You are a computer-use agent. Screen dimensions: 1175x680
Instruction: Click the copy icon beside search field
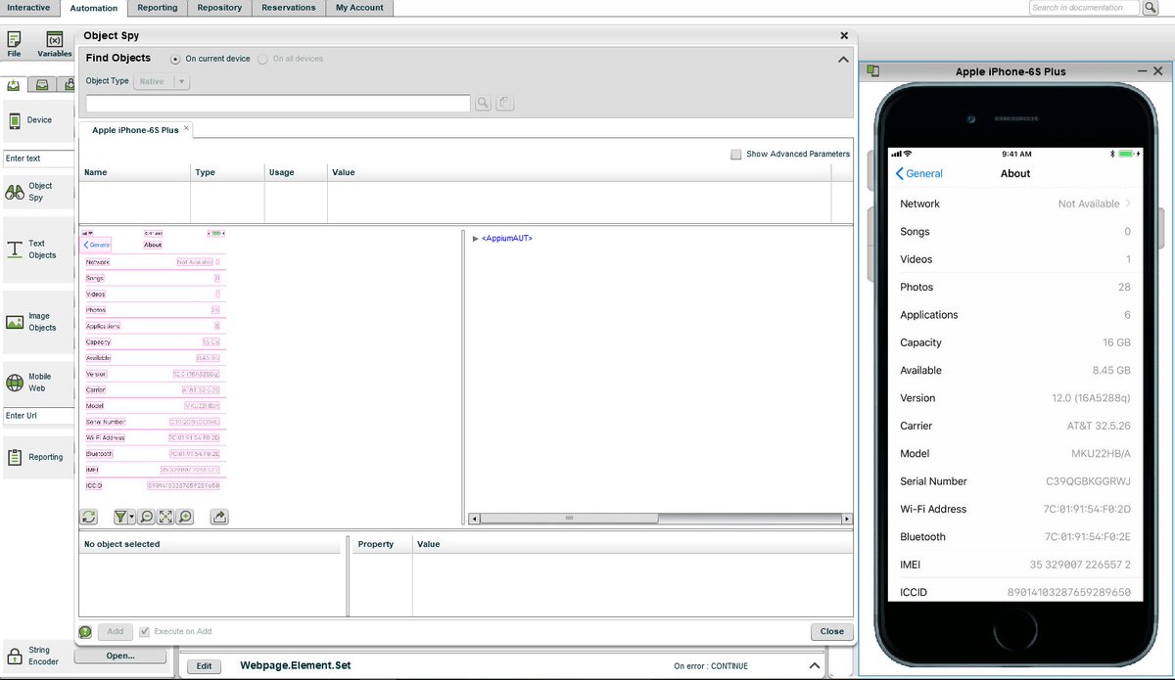point(504,104)
